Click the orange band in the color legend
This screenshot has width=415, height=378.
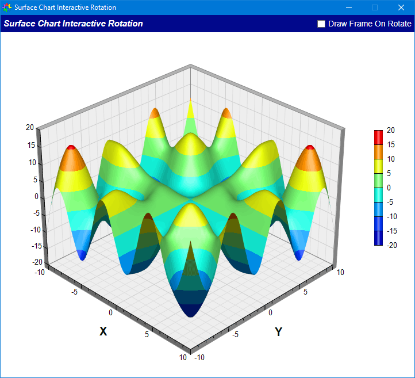pos(378,152)
